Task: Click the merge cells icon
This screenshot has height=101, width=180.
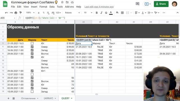Action: point(127,13)
